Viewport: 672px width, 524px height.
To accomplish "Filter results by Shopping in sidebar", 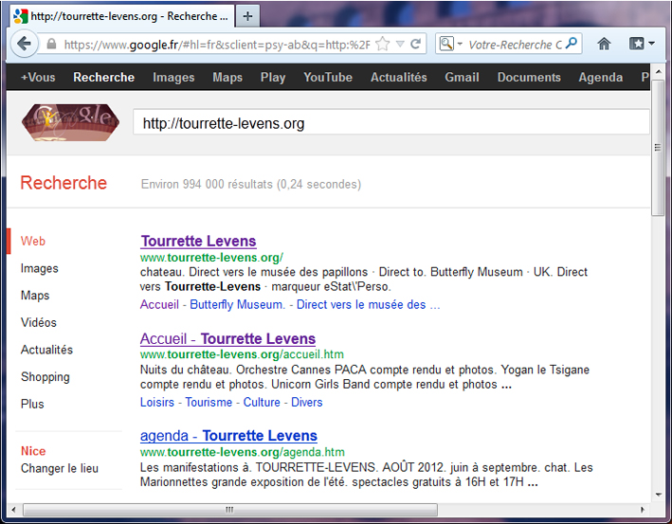I will click(45, 376).
